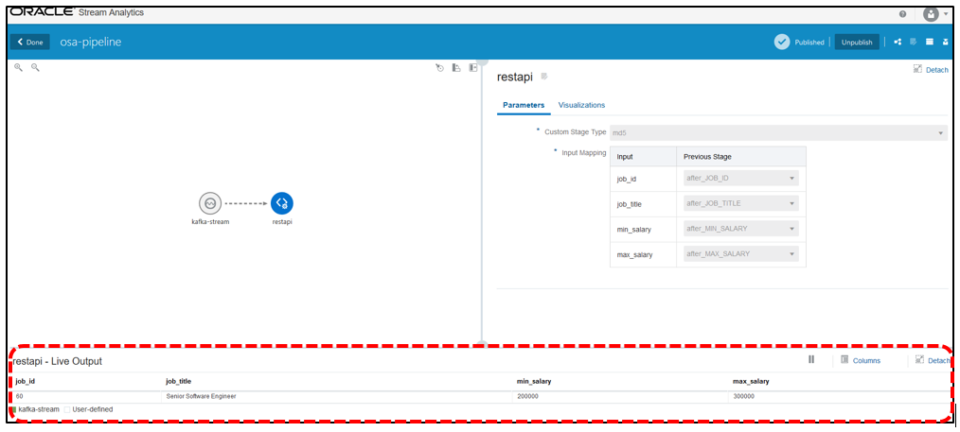960x432 pixels.
Task: Click the edit notes icon in blue bar
Action: [x=913, y=43]
